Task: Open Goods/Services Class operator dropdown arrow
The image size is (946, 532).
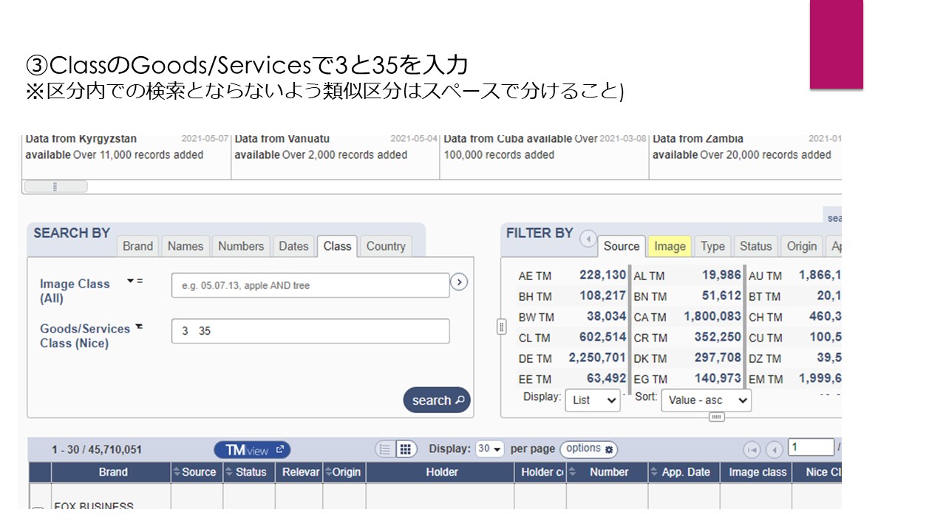Action: tap(138, 327)
